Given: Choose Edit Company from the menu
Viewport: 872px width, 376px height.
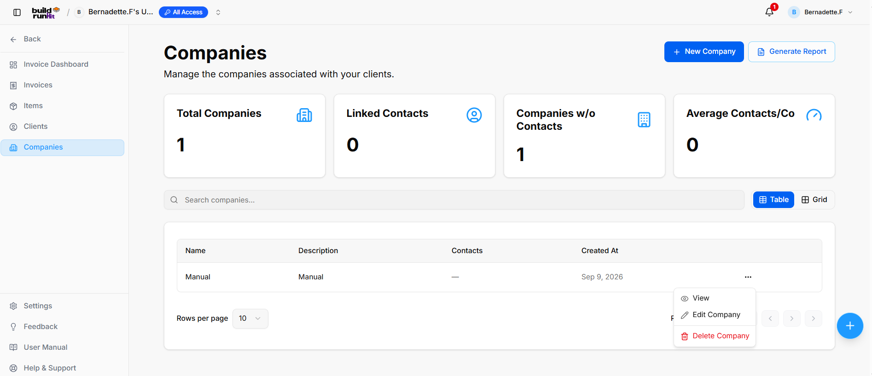Looking at the screenshot, I should click(715, 315).
